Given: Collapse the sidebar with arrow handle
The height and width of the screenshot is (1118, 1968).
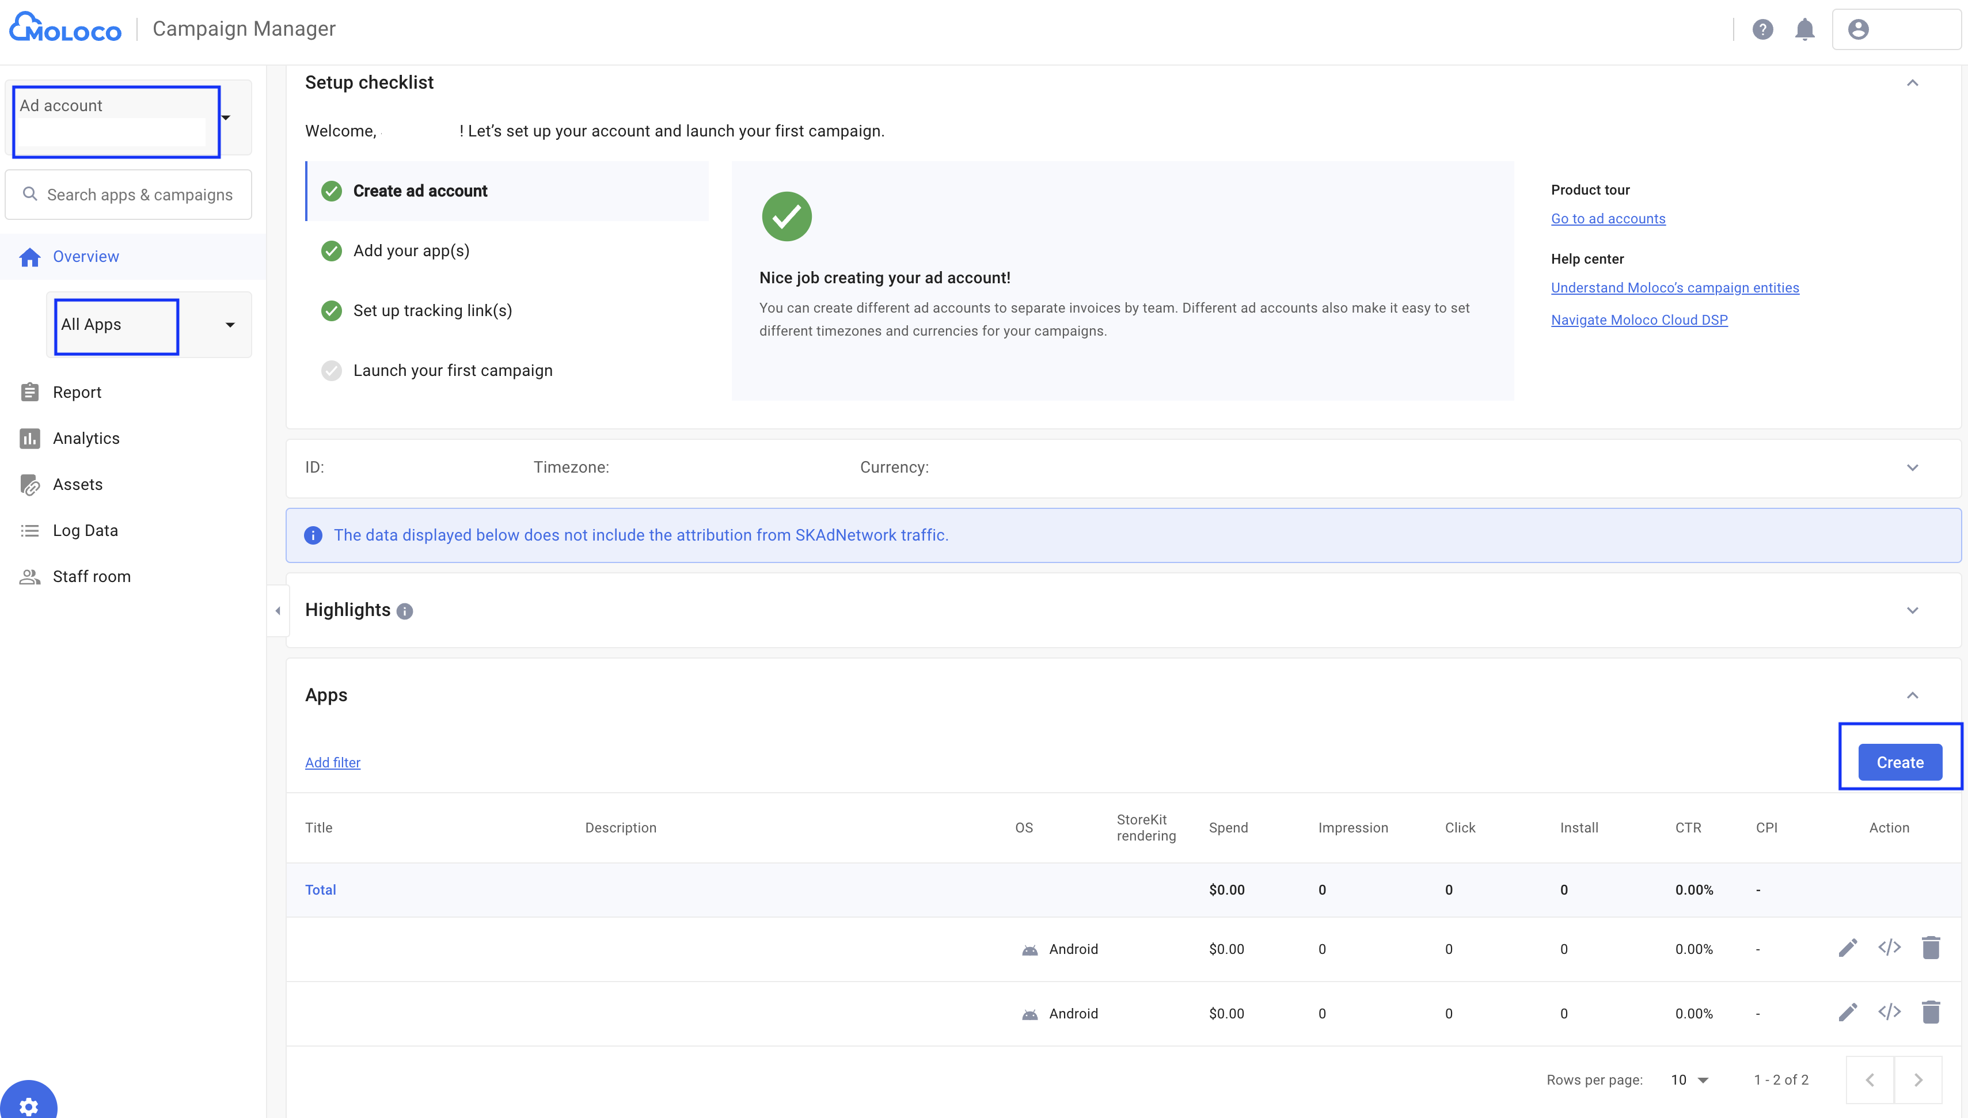Looking at the screenshot, I should point(278,610).
